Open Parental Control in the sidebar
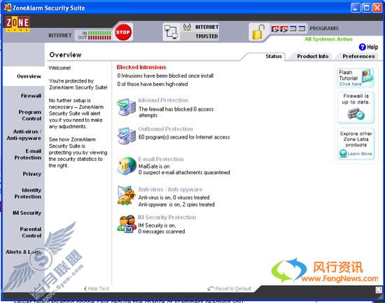The image size is (385, 303). point(31,232)
